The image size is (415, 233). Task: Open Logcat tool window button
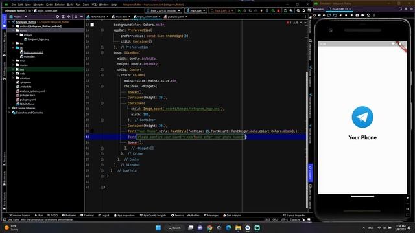(104, 216)
